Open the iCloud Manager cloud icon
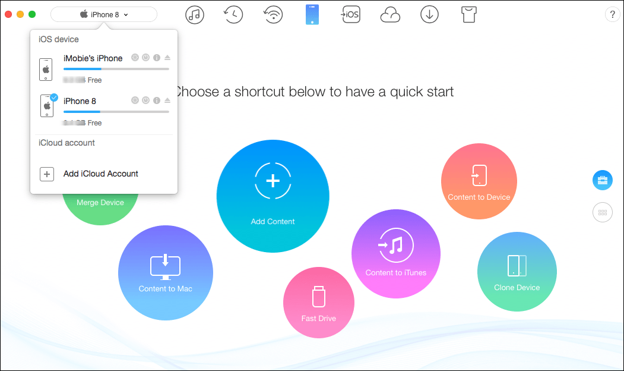Image resolution: width=624 pixels, height=371 pixels. 390,15
